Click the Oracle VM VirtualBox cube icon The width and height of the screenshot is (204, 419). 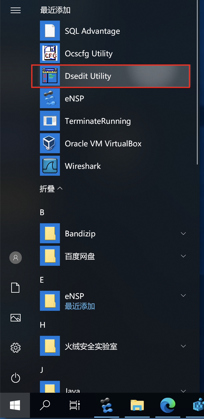(50, 143)
